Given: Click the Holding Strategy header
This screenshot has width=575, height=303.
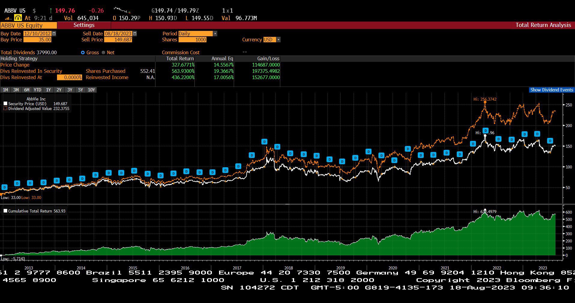Looking at the screenshot, I should click(x=19, y=58).
